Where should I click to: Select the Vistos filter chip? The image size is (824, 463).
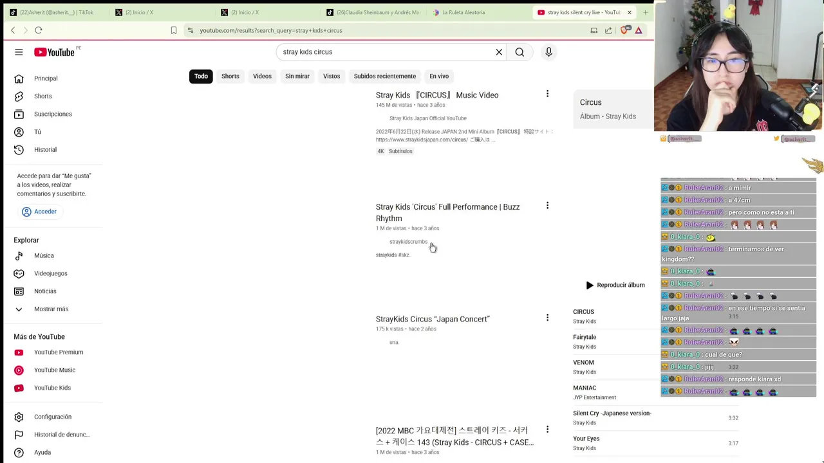(x=332, y=76)
